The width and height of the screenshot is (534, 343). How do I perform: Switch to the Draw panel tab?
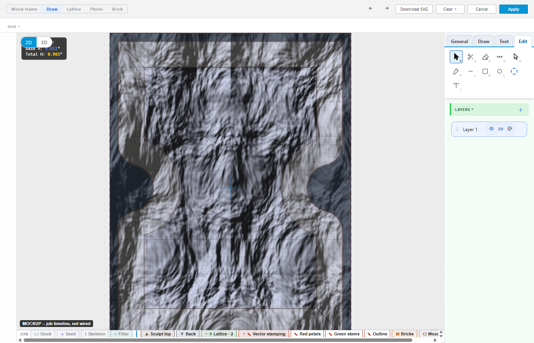coord(484,42)
